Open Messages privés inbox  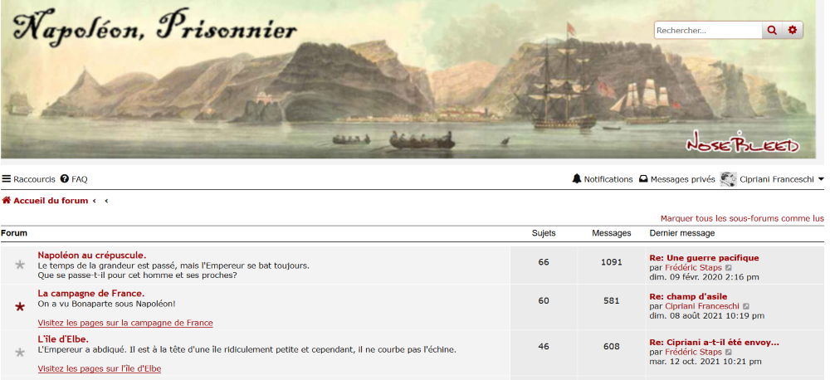[x=677, y=179]
